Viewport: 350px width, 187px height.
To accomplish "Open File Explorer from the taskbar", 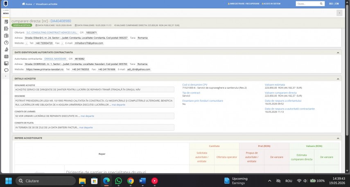I will (82, 181).
